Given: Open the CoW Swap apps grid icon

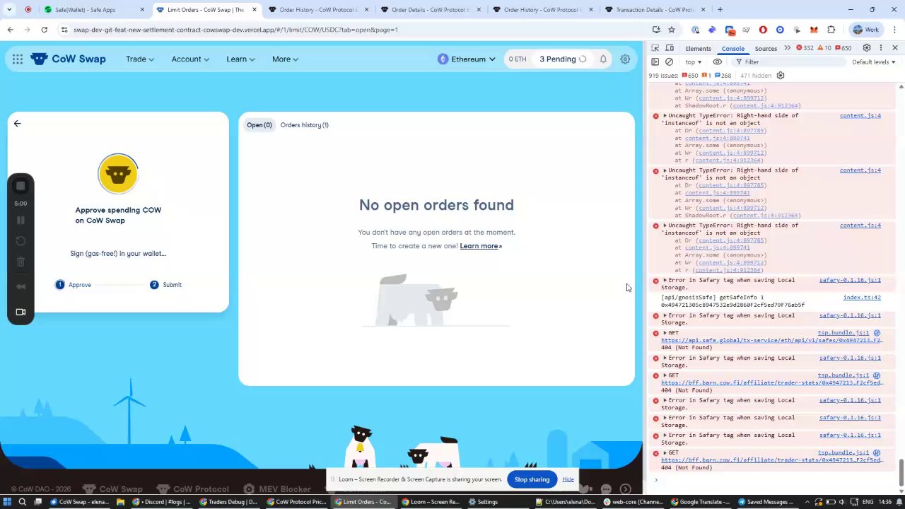Looking at the screenshot, I should (x=17, y=59).
